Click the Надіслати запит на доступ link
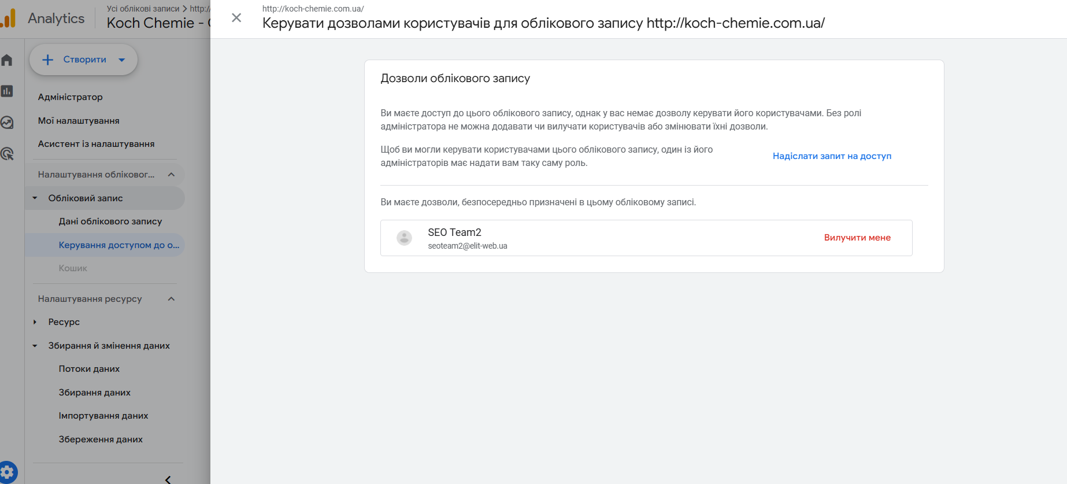Screen dimensions: 1067x484 click(832, 156)
